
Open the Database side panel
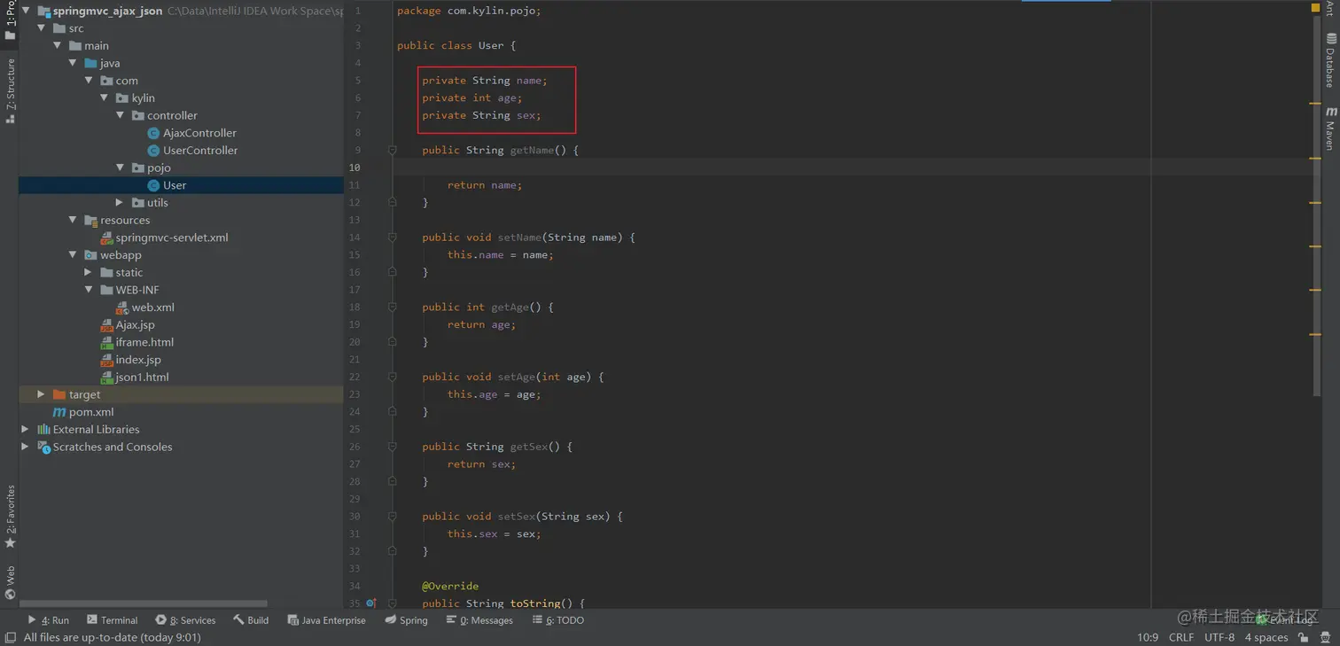(x=1330, y=60)
